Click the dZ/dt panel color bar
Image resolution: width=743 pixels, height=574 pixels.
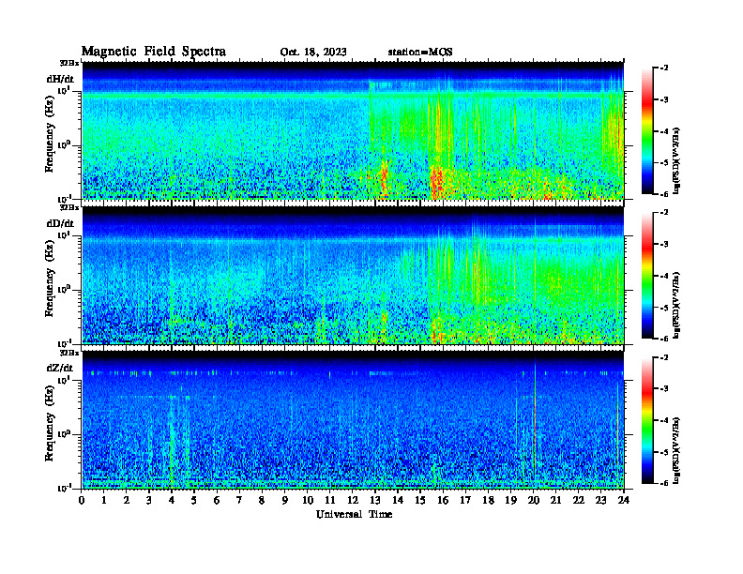[646, 420]
